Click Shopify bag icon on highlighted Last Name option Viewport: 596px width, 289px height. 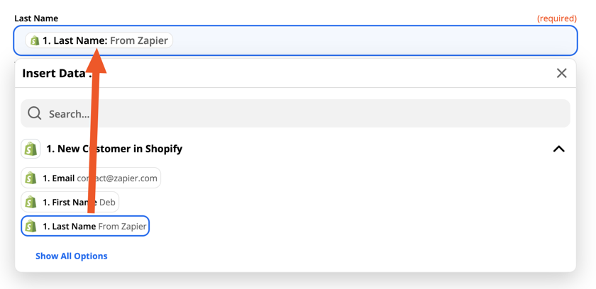click(x=31, y=227)
